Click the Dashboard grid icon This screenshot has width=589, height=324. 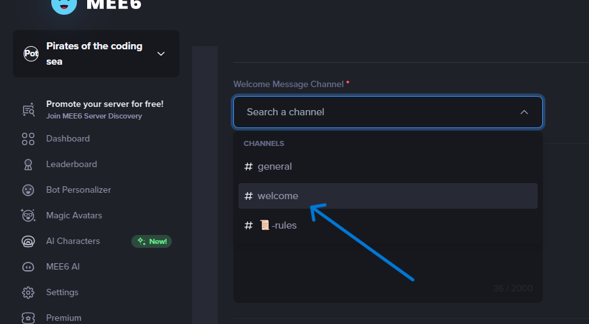click(28, 139)
